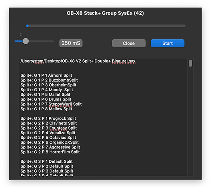211x187 pixels.
Task: Select line 'G 1 P 7 SteppyWurli Split'
Action: [51, 104]
